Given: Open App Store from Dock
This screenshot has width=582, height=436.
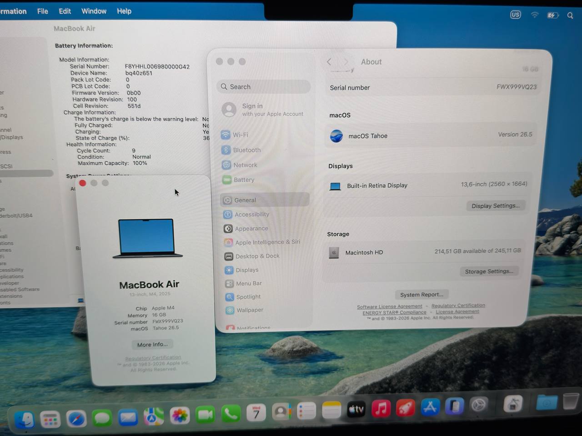Looking at the screenshot, I should [430, 407].
